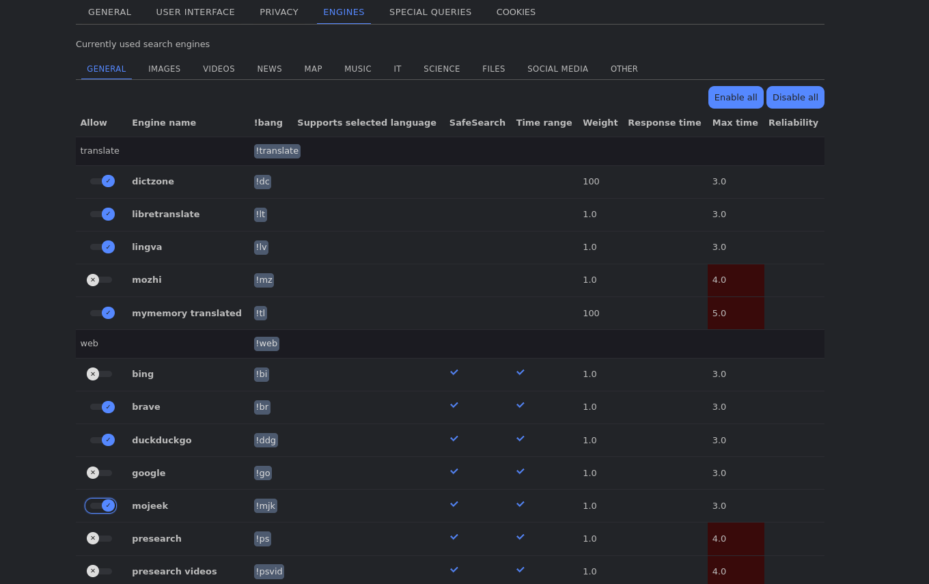Click brave's SafeSearch checkmark icon

coord(454,405)
